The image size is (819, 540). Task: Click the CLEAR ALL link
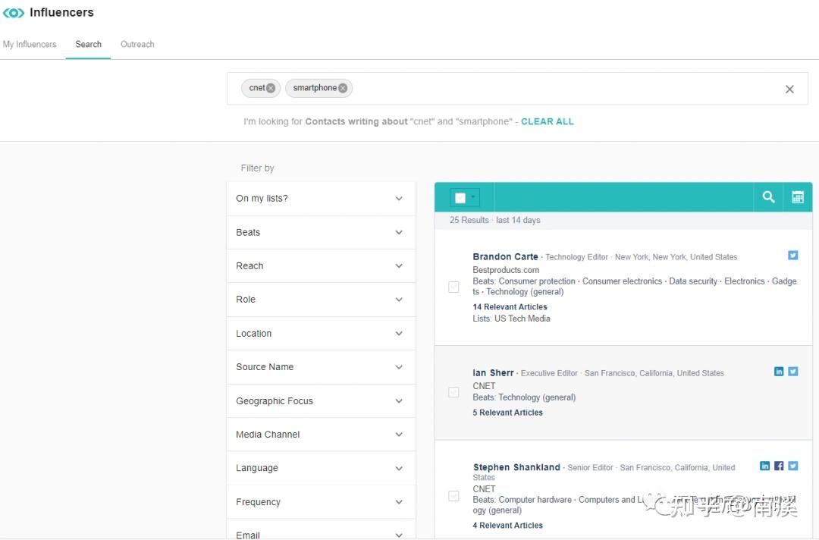tap(547, 121)
